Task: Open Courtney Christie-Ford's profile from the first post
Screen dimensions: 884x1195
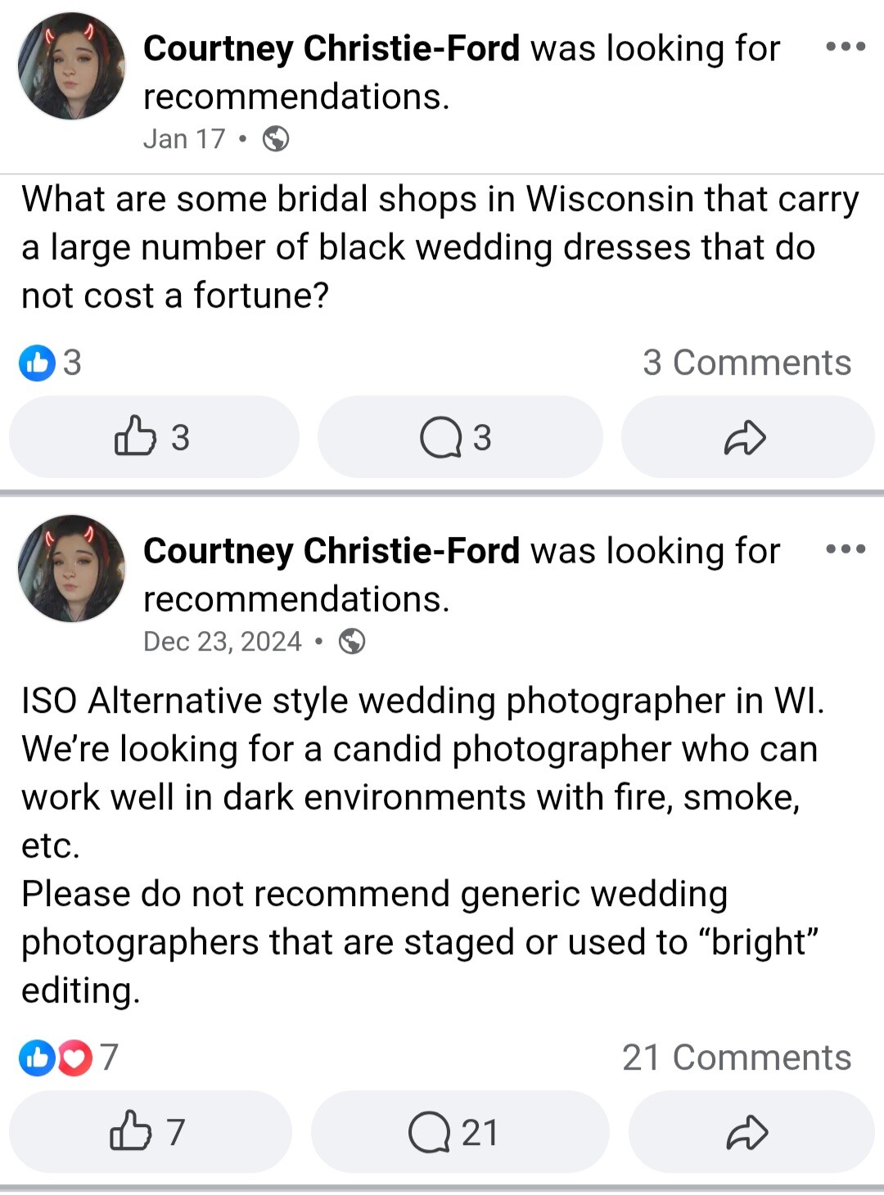Action: [331, 48]
